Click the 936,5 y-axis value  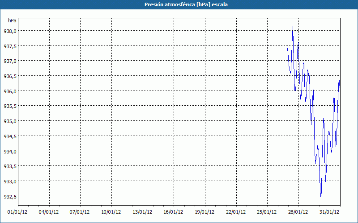(x=10, y=77)
